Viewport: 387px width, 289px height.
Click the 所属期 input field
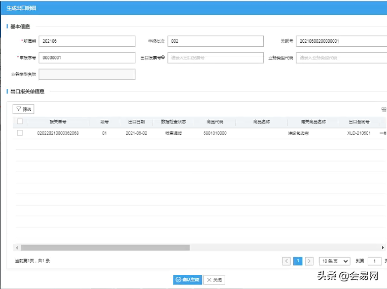click(x=87, y=41)
